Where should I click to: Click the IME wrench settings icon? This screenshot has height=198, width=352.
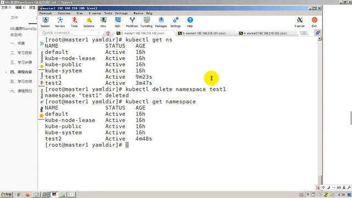click(349, 187)
